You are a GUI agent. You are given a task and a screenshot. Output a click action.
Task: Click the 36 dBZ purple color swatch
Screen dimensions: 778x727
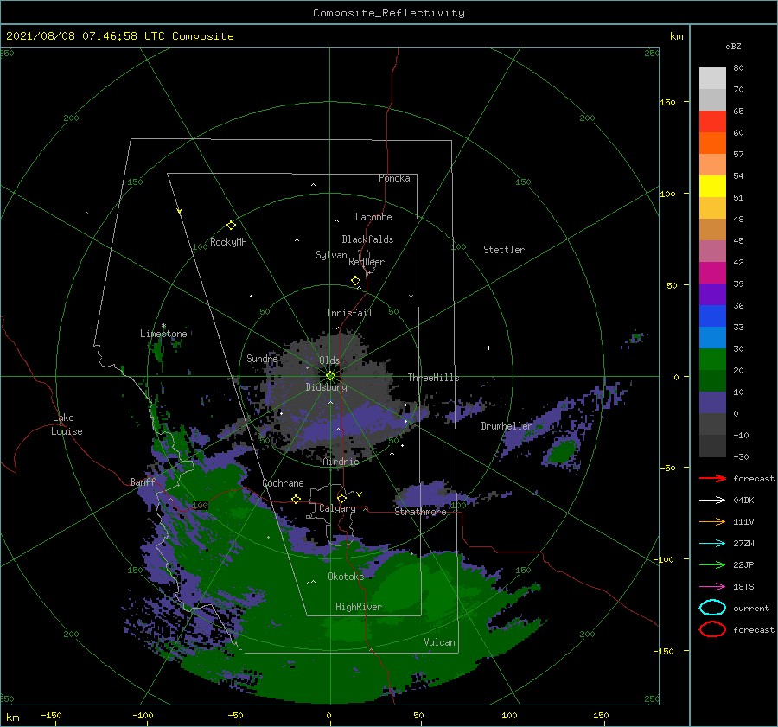coord(712,294)
